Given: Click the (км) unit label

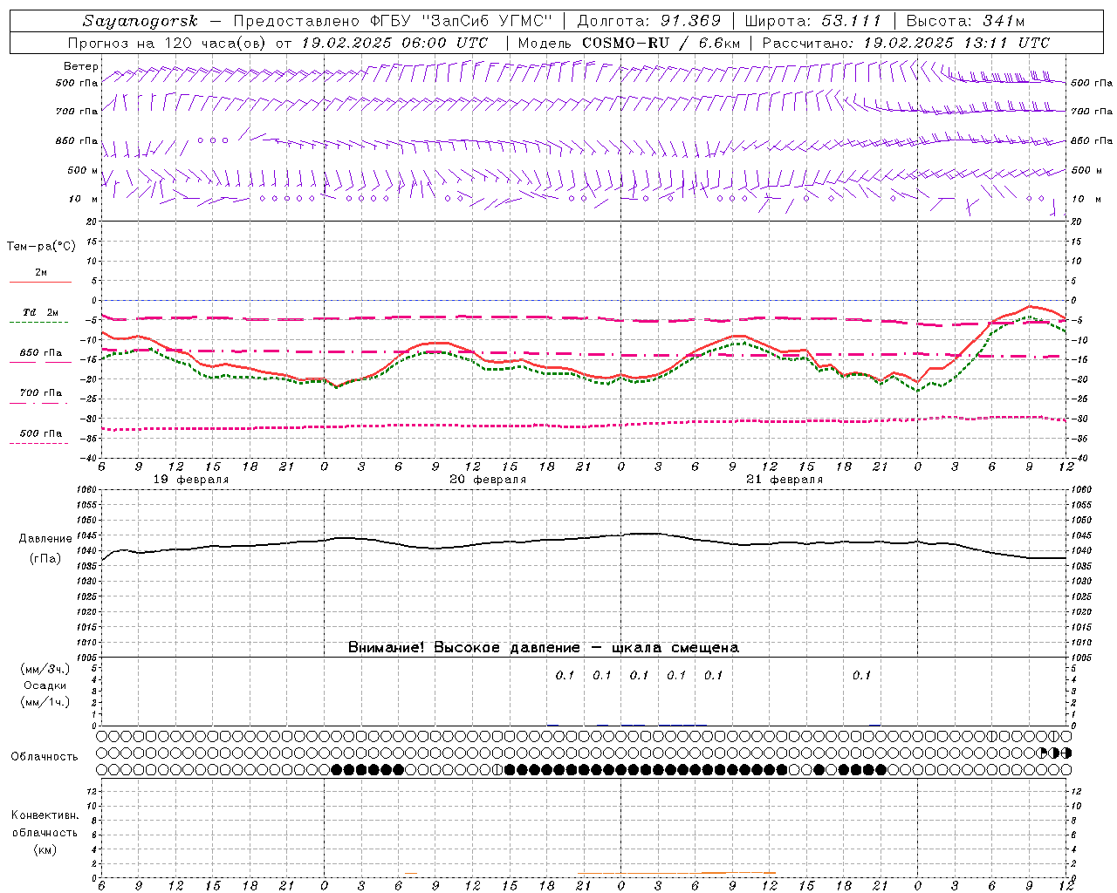Looking at the screenshot, I should pyautogui.click(x=45, y=849).
